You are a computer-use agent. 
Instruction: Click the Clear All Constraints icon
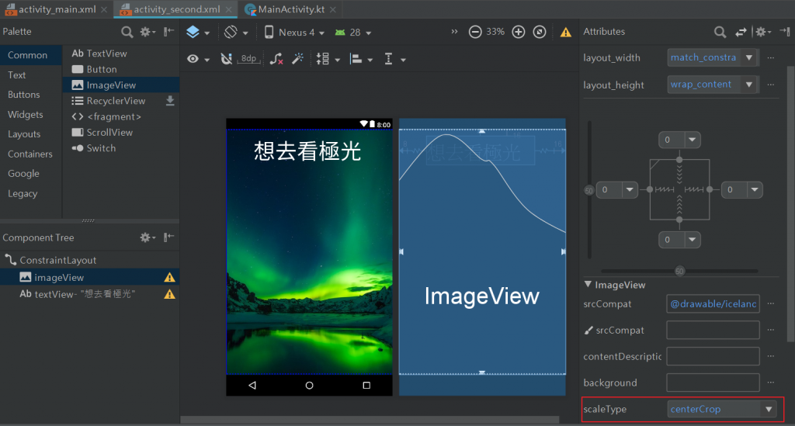click(276, 59)
